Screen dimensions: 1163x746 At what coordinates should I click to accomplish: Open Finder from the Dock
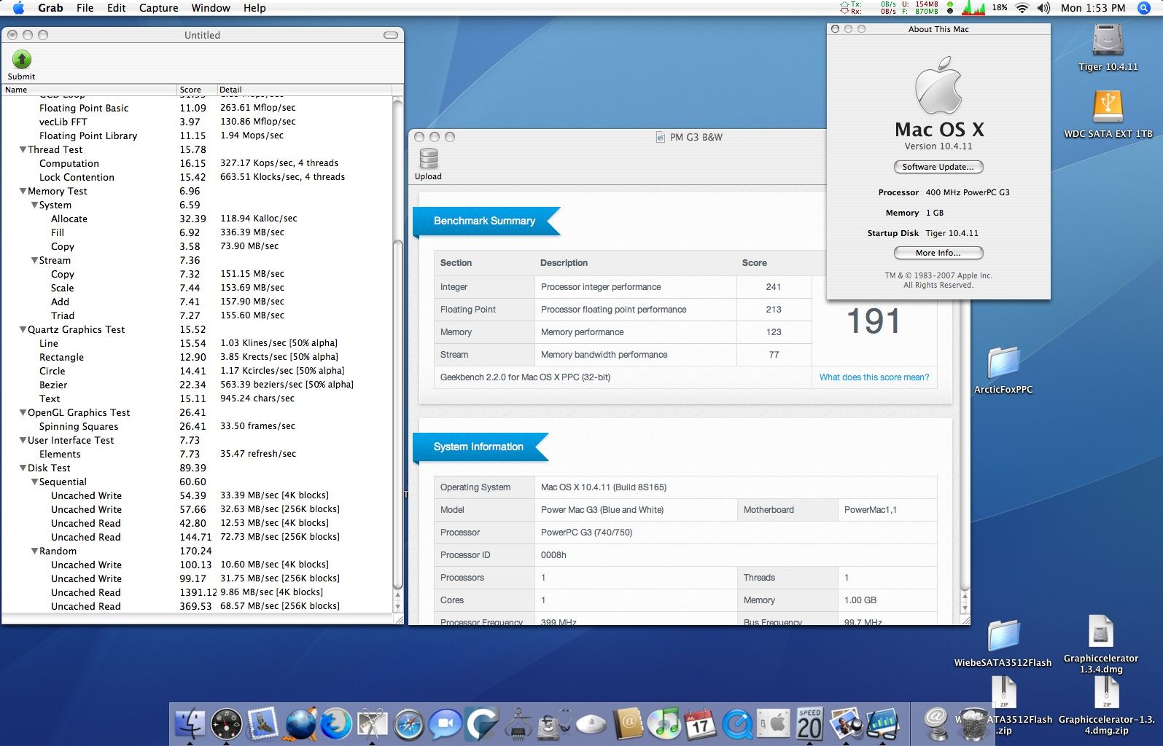click(190, 724)
